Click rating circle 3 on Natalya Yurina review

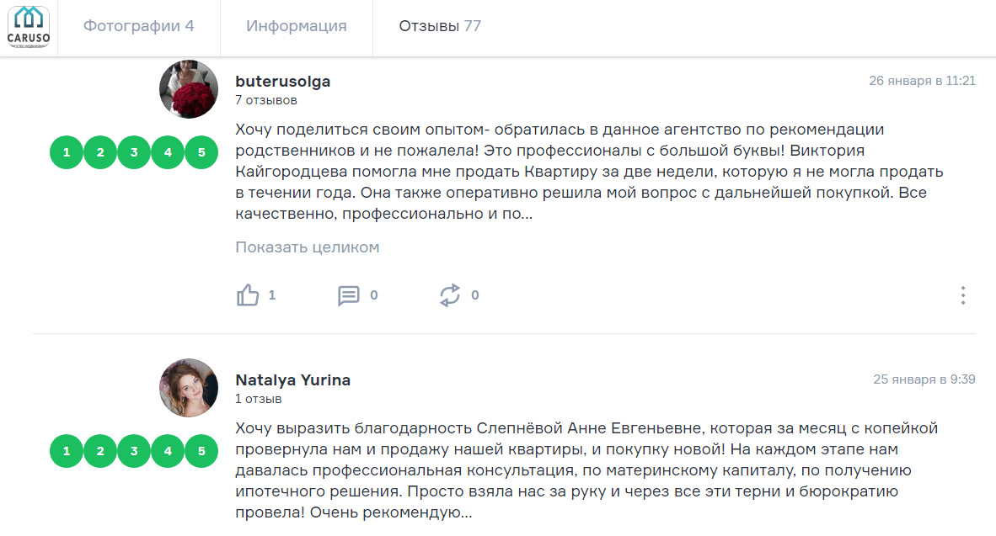click(x=134, y=451)
